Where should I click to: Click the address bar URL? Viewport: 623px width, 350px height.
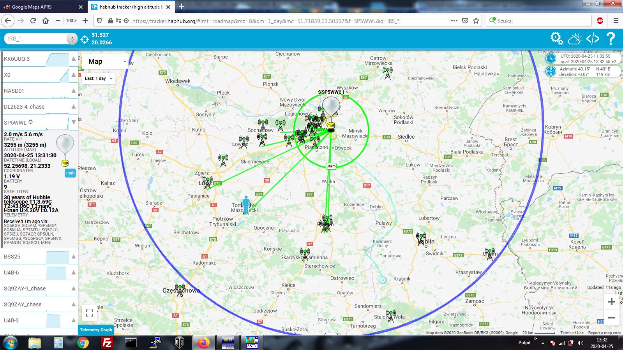(266, 21)
